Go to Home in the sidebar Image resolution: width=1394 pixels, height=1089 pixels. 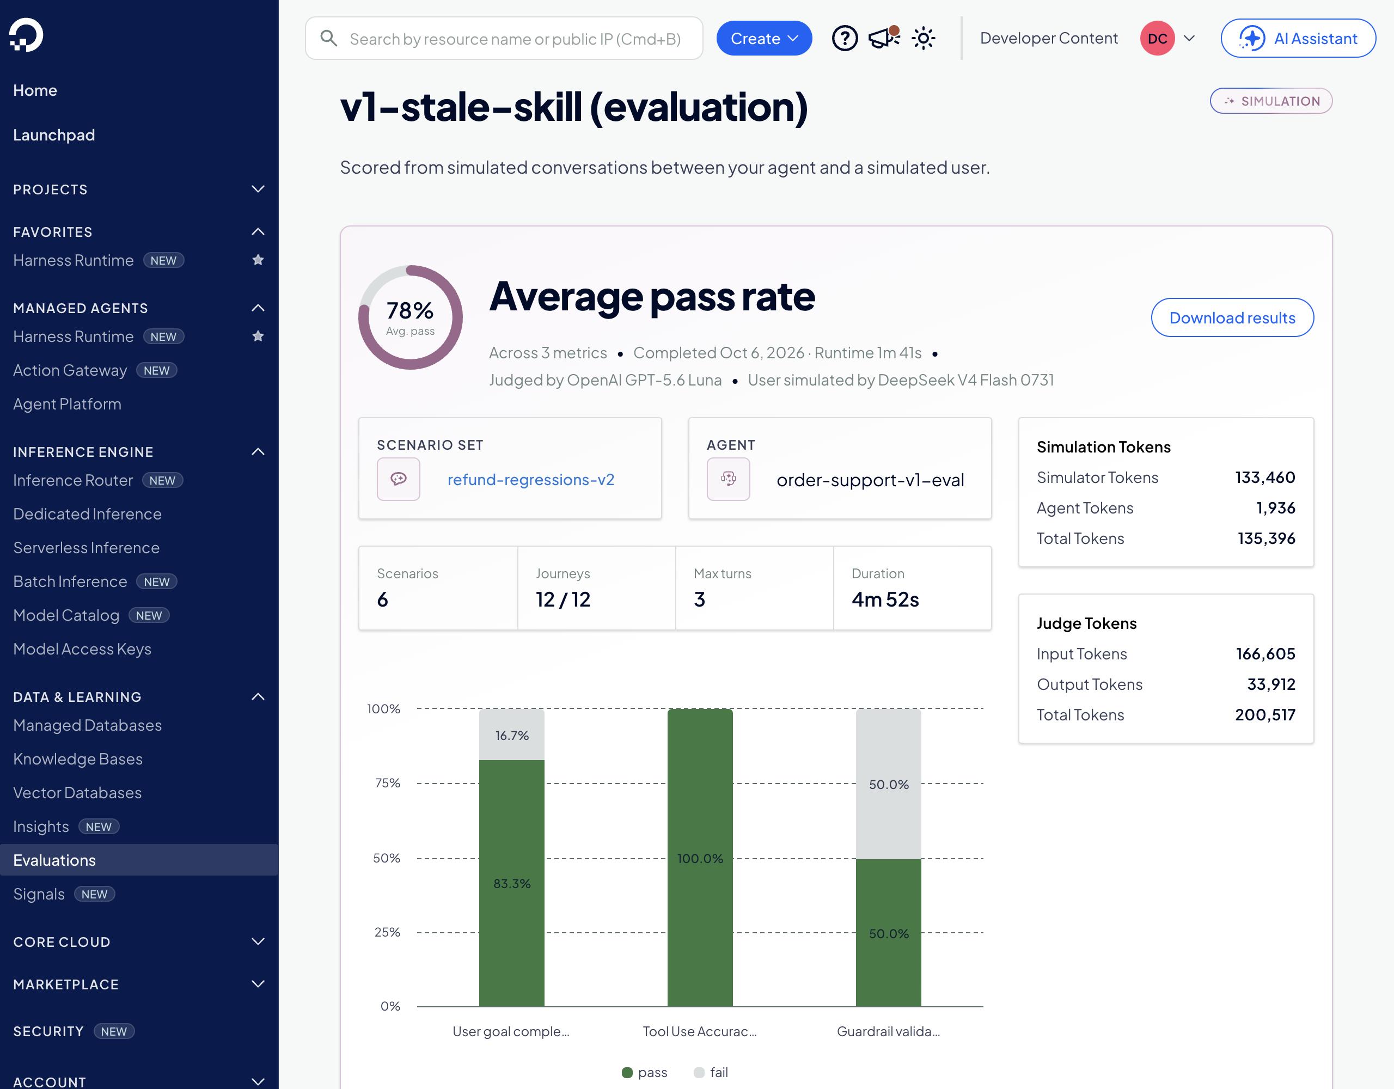click(x=35, y=90)
